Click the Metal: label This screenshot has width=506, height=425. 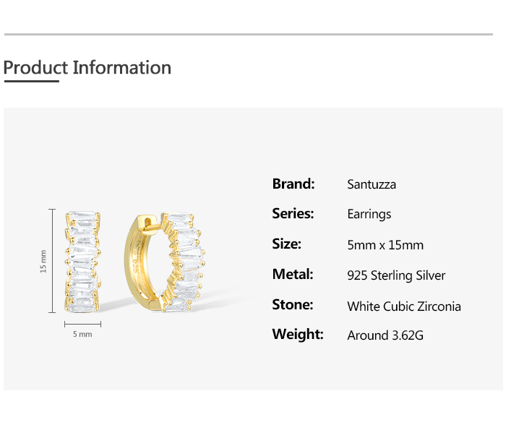292,275
